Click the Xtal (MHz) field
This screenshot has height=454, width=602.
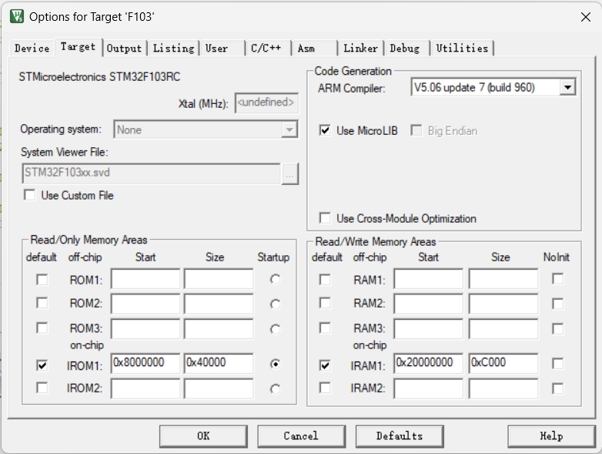(266, 103)
